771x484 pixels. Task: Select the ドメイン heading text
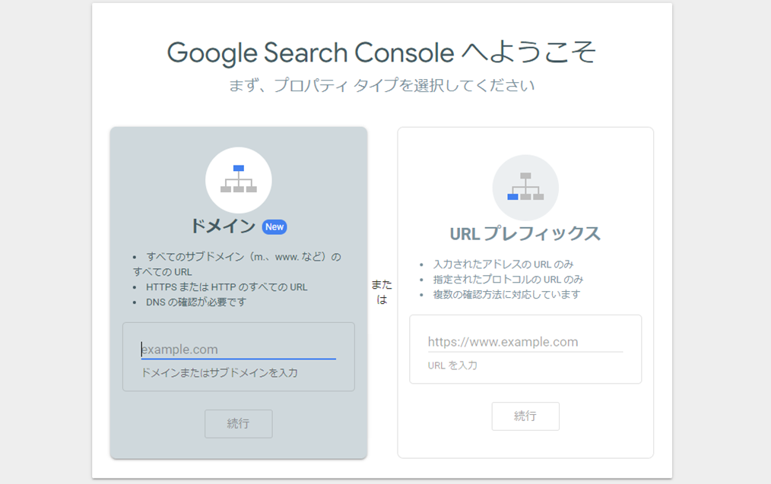coord(223,226)
